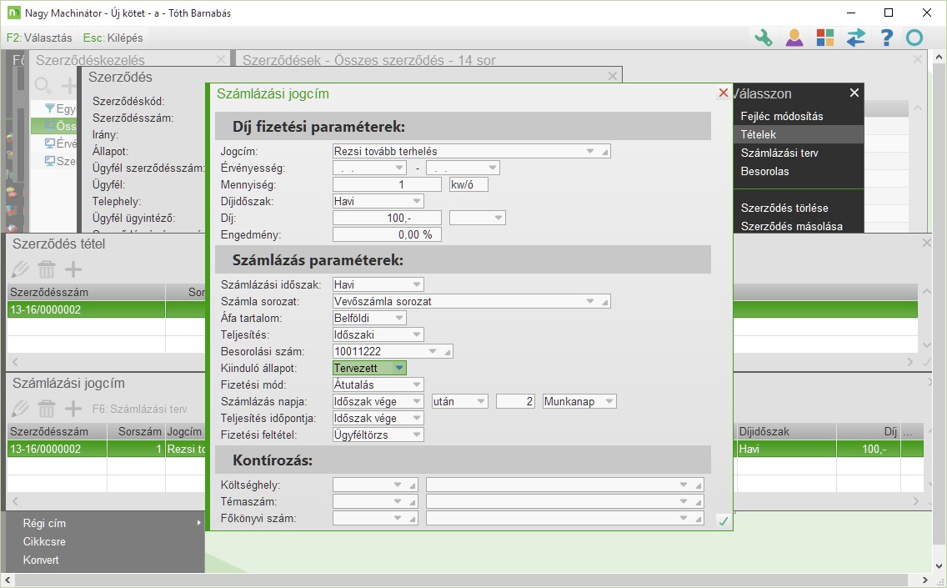The width and height of the screenshot is (947, 588).
Task: Open the Teljesítés dropdown
Action: coord(417,334)
